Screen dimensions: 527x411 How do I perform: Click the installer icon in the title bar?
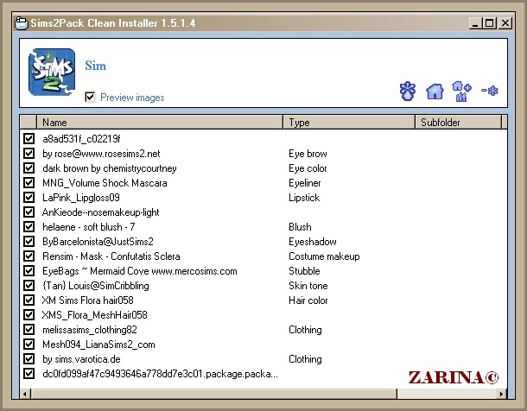click(x=22, y=23)
